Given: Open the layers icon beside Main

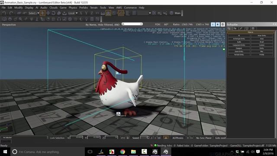Looking at the screenshot, I should (171, 13).
